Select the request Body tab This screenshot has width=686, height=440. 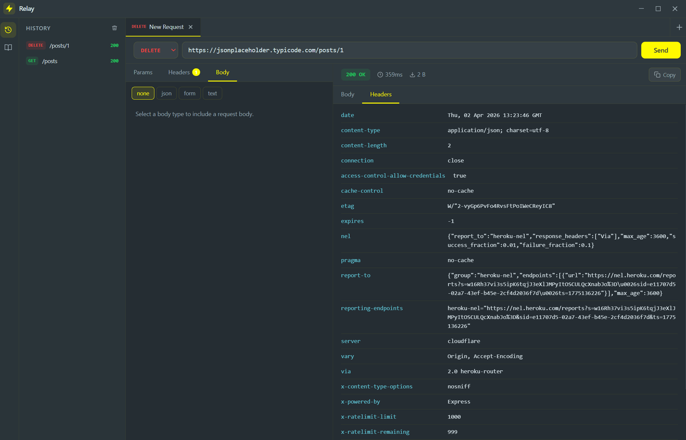coord(222,72)
